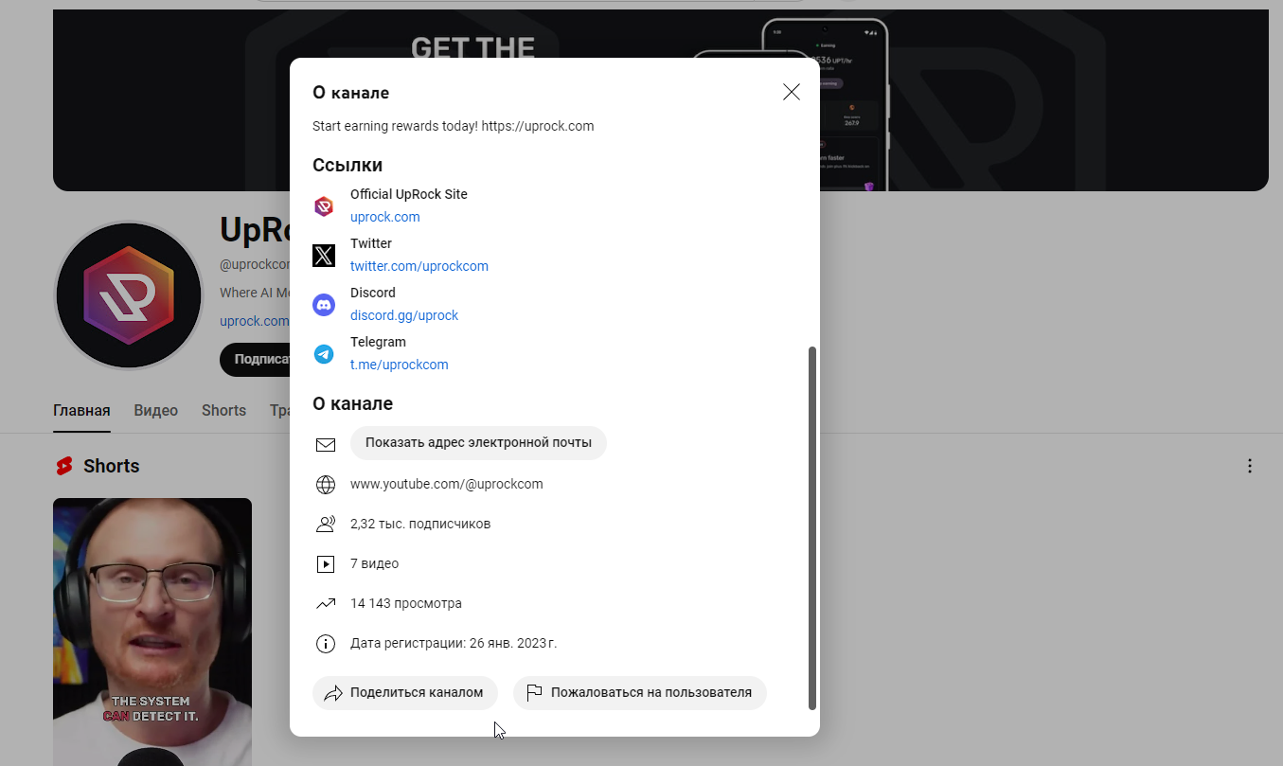Click the UpRock channel avatar
This screenshot has height=766, width=1283.
tap(129, 295)
